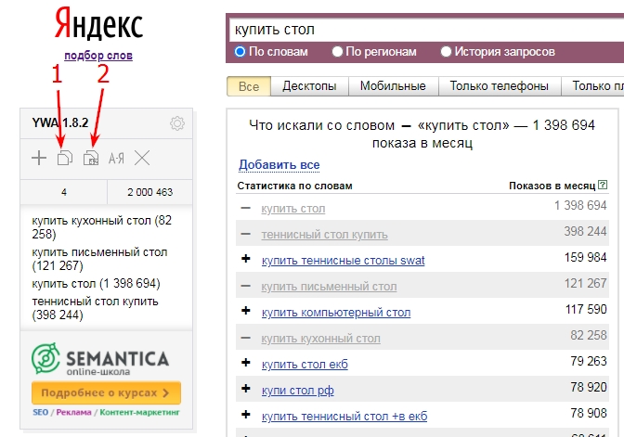The height and width of the screenshot is (437, 624).
Task: Open the 'купи стол рф' link
Action: pos(298,391)
